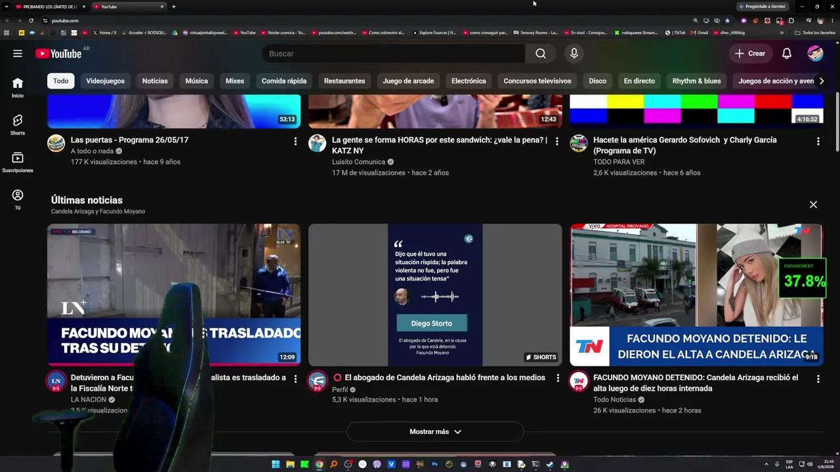840x472 pixels.
Task: Select the Todo filter chip
Action: [61, 81]
